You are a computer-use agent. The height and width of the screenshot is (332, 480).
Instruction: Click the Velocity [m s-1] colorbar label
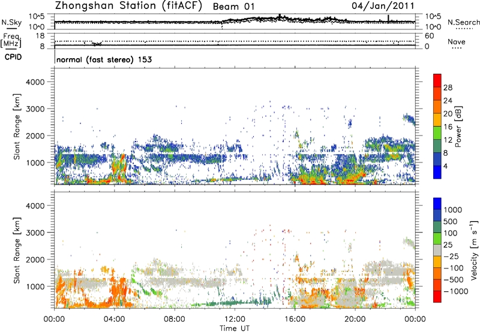474,250
